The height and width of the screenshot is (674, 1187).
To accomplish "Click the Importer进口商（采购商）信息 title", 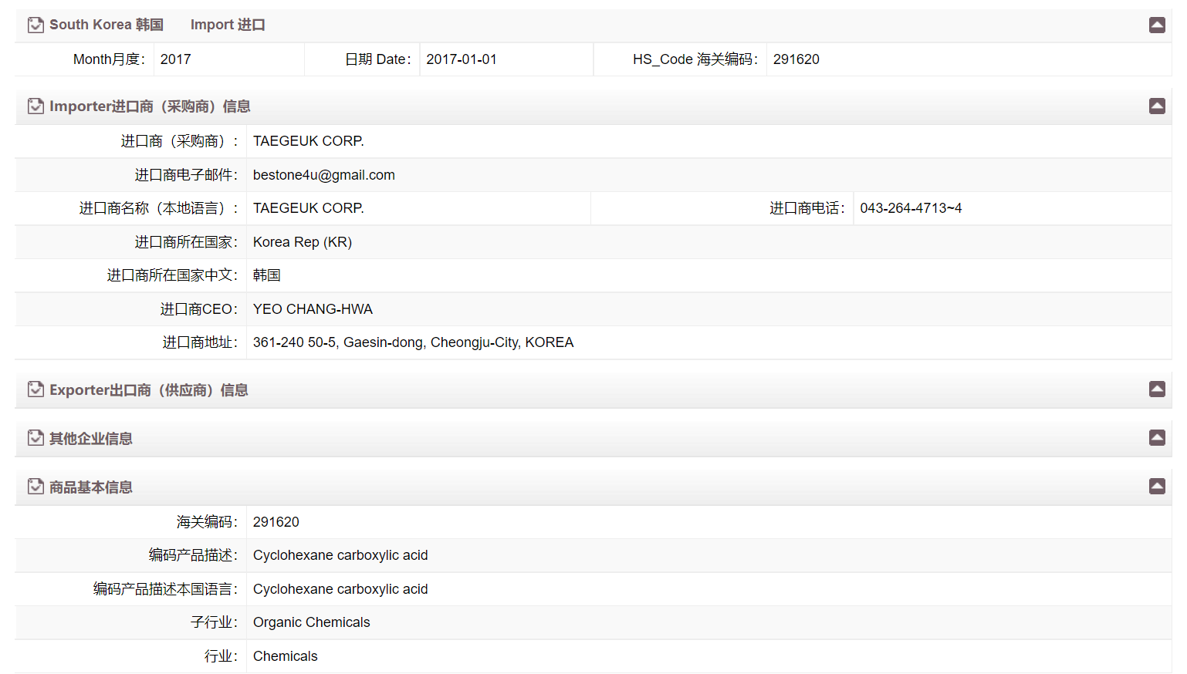I will click(150, 106).
